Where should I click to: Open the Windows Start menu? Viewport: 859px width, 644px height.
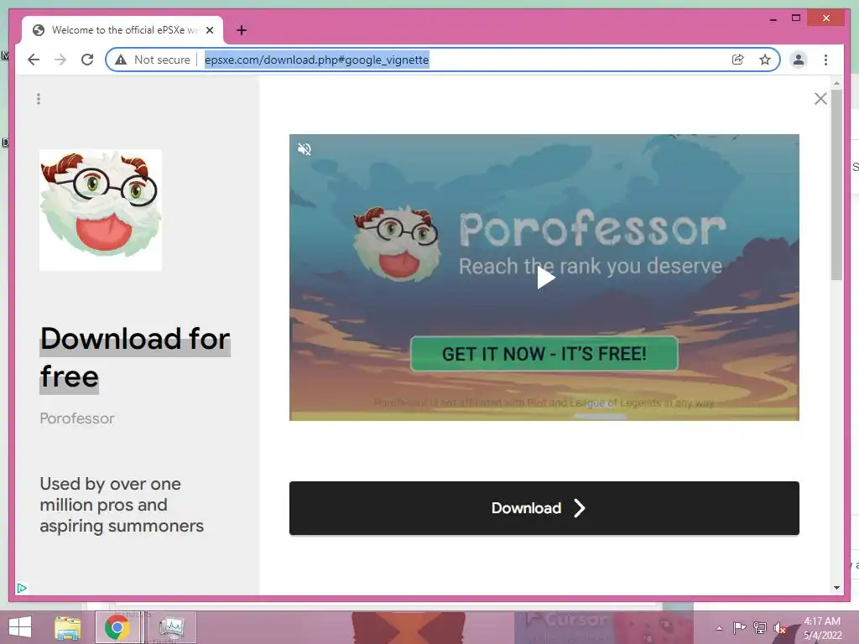click(x=20, y=627)
